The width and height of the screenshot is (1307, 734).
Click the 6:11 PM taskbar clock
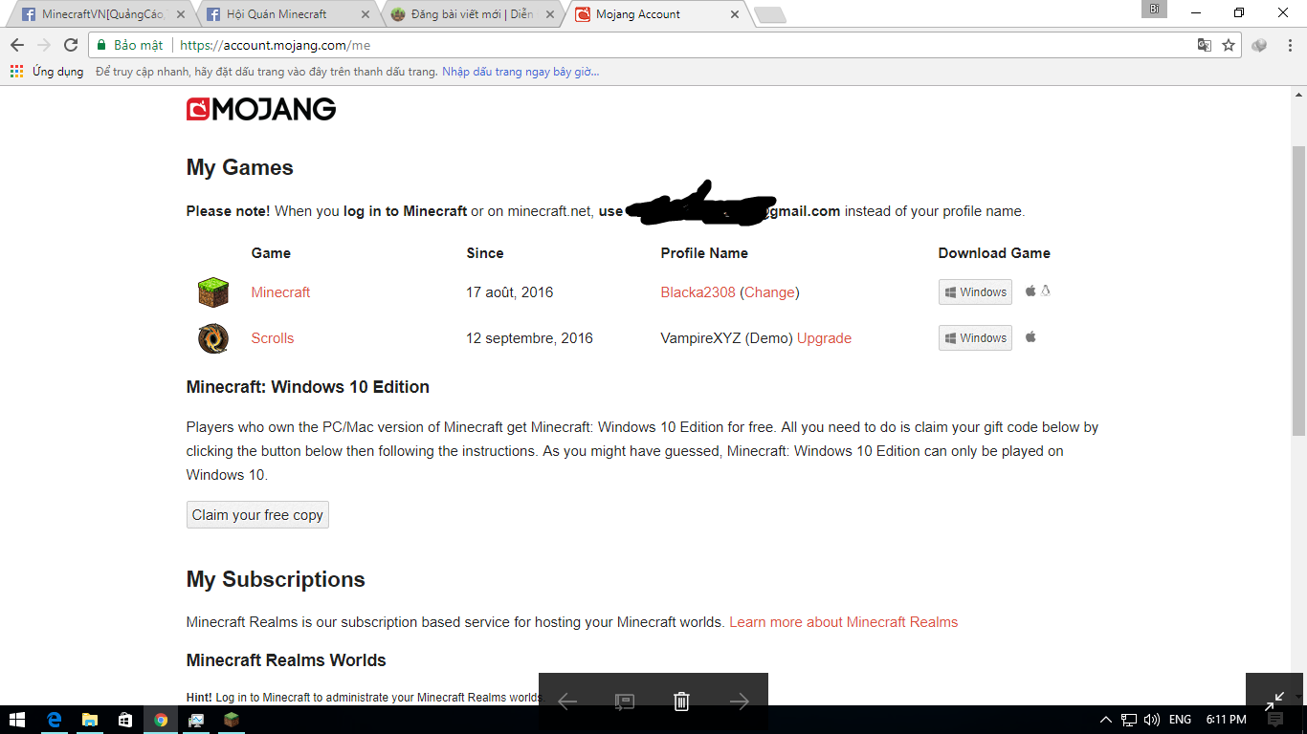(1226, 720)
